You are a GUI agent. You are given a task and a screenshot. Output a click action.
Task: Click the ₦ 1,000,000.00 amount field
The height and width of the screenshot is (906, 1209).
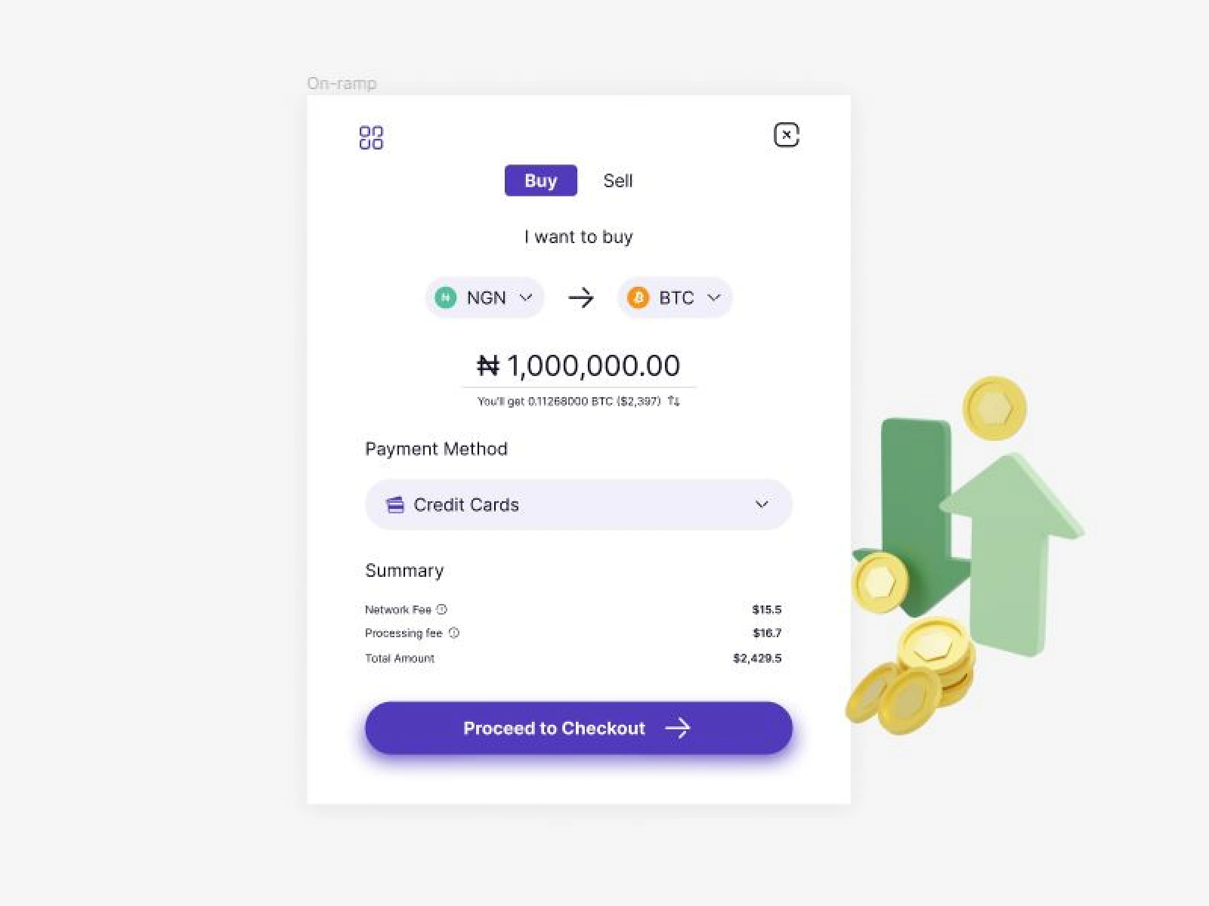pos(579,366)
